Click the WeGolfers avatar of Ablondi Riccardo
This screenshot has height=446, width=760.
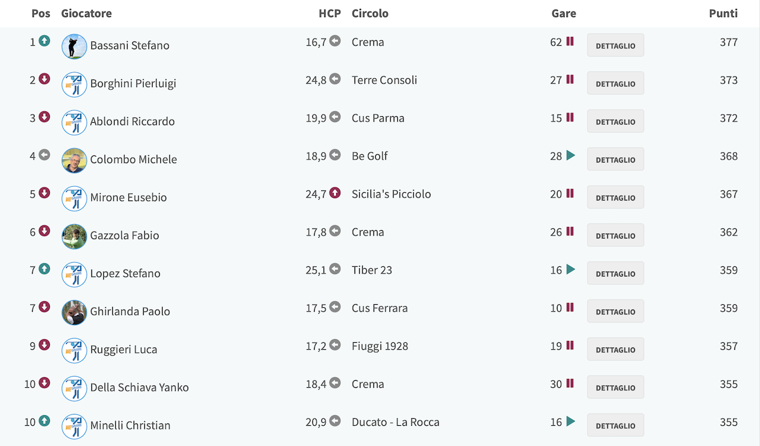[74, 122]
